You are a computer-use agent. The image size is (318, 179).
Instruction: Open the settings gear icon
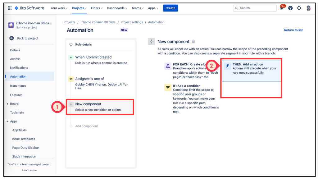(299, 8)
